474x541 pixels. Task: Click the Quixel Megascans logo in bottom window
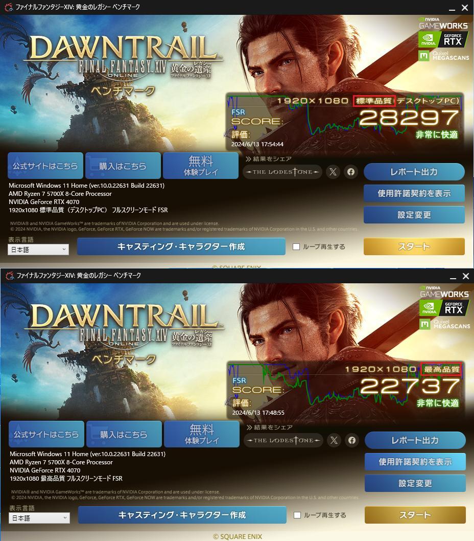(445, 324)
